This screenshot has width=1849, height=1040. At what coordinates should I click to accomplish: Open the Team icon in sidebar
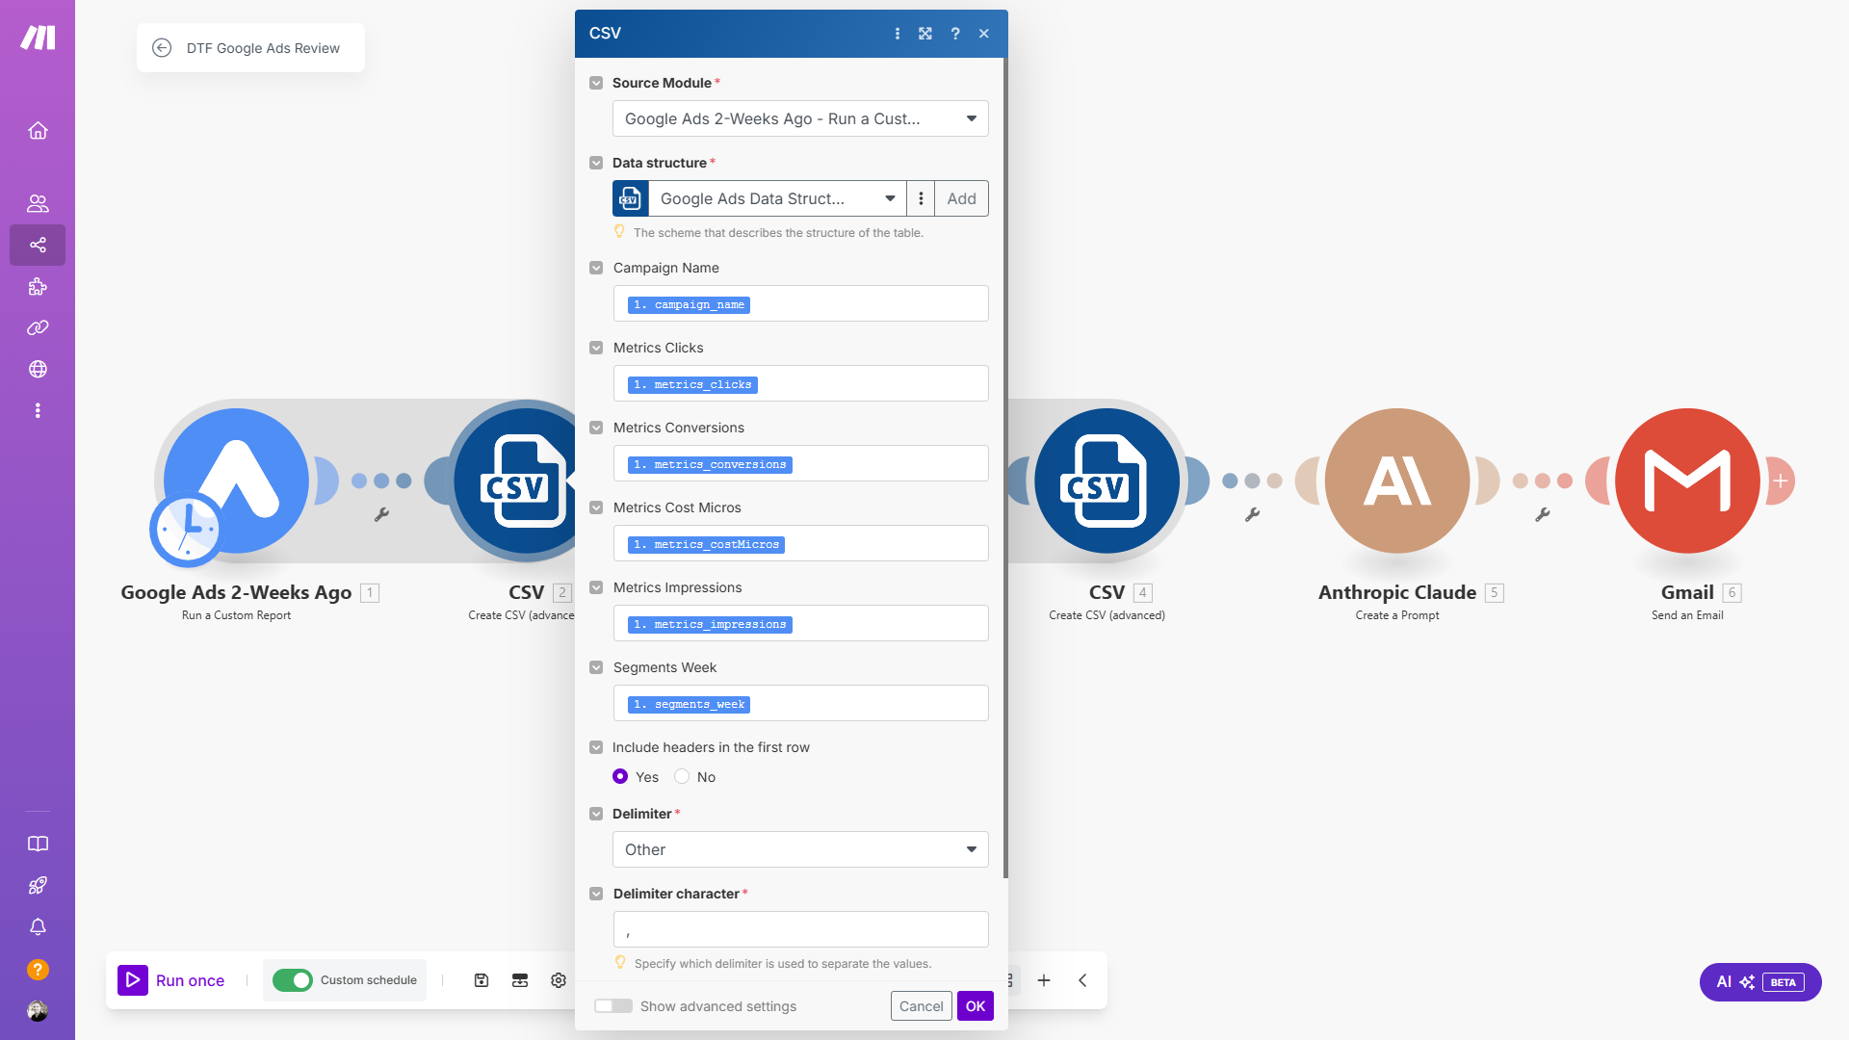coord(38,203)
